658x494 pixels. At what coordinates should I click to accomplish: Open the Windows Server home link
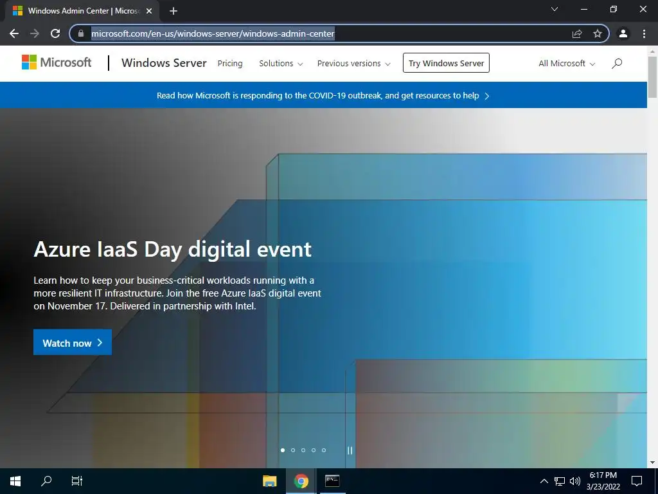[x=164, y=63]
